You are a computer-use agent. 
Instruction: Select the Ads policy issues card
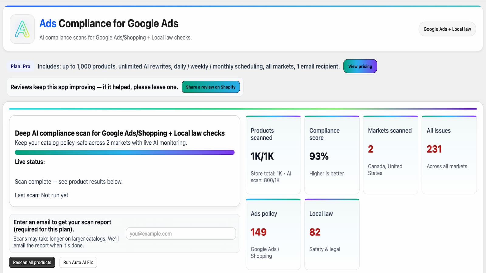point(273,234)
